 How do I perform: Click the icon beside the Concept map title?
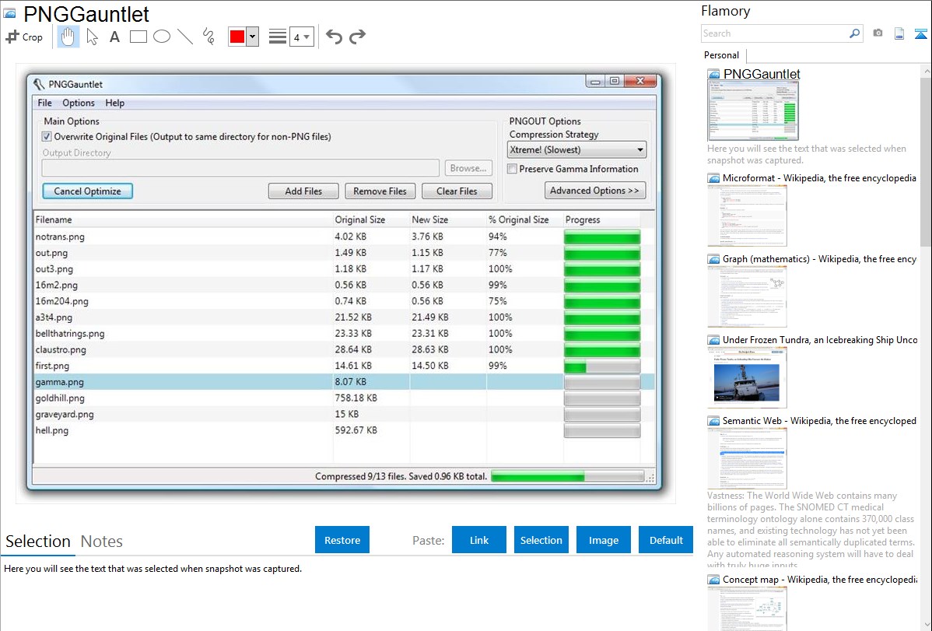(713, 579)
